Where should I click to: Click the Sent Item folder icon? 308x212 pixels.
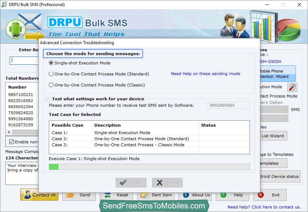pyautogui.click(x=145, y=195)
